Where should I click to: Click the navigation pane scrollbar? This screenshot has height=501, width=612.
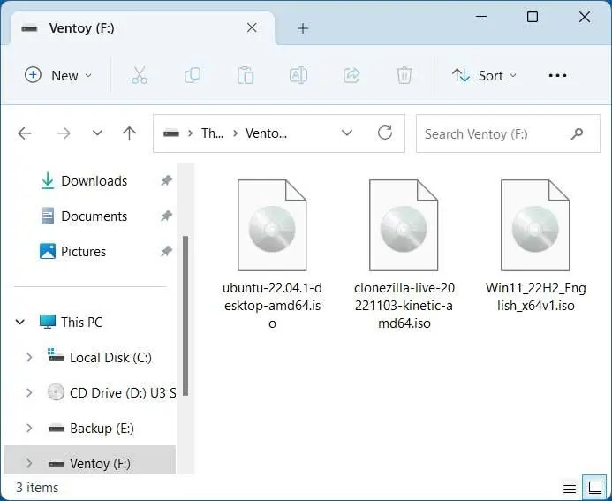pyautogui.click(x=185, y=316)
